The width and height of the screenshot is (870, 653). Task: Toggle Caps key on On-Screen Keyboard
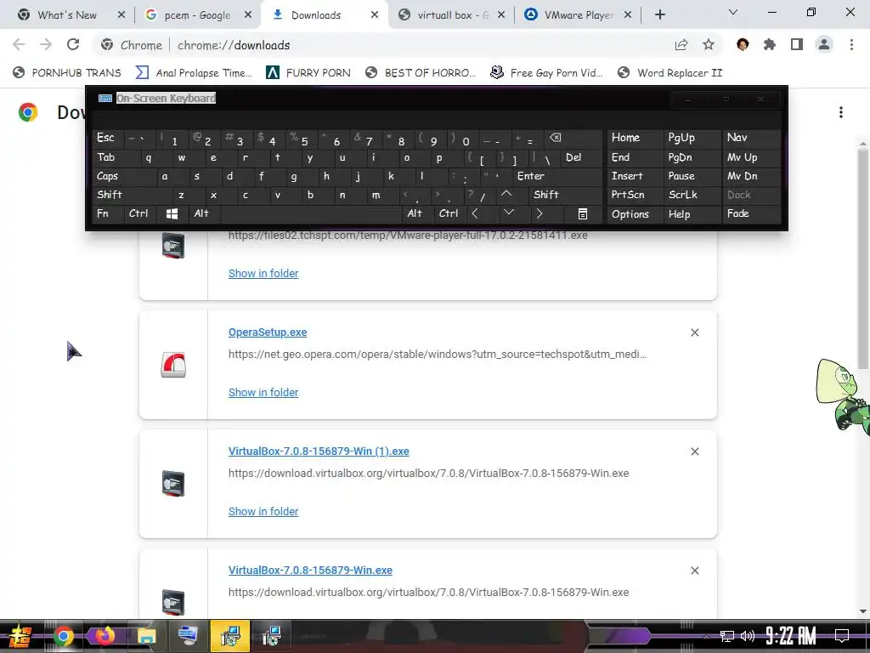coord(121,176)
